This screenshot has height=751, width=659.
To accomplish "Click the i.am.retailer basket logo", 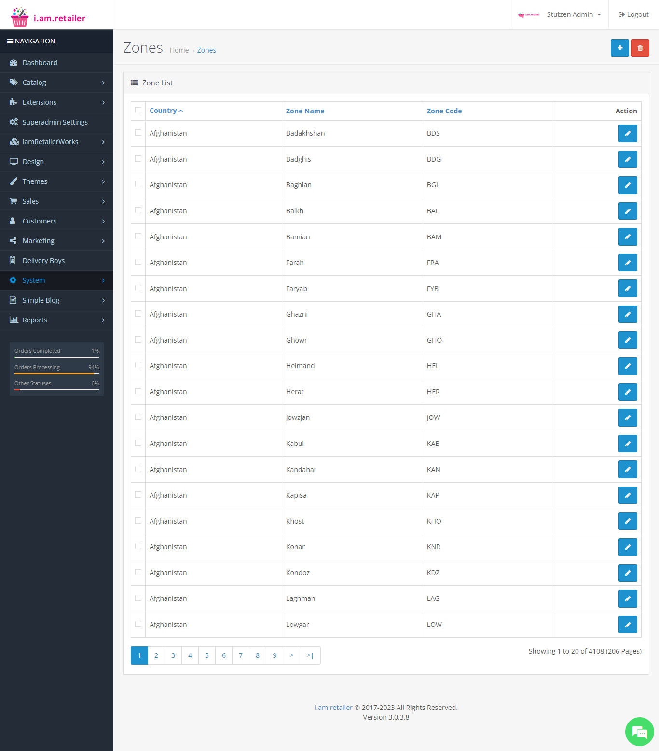I will pyautogui.click(x=48, y=17).
